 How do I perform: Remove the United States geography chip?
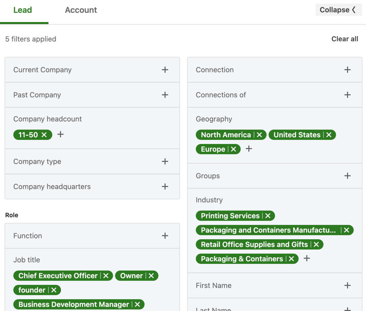(329, 135)
